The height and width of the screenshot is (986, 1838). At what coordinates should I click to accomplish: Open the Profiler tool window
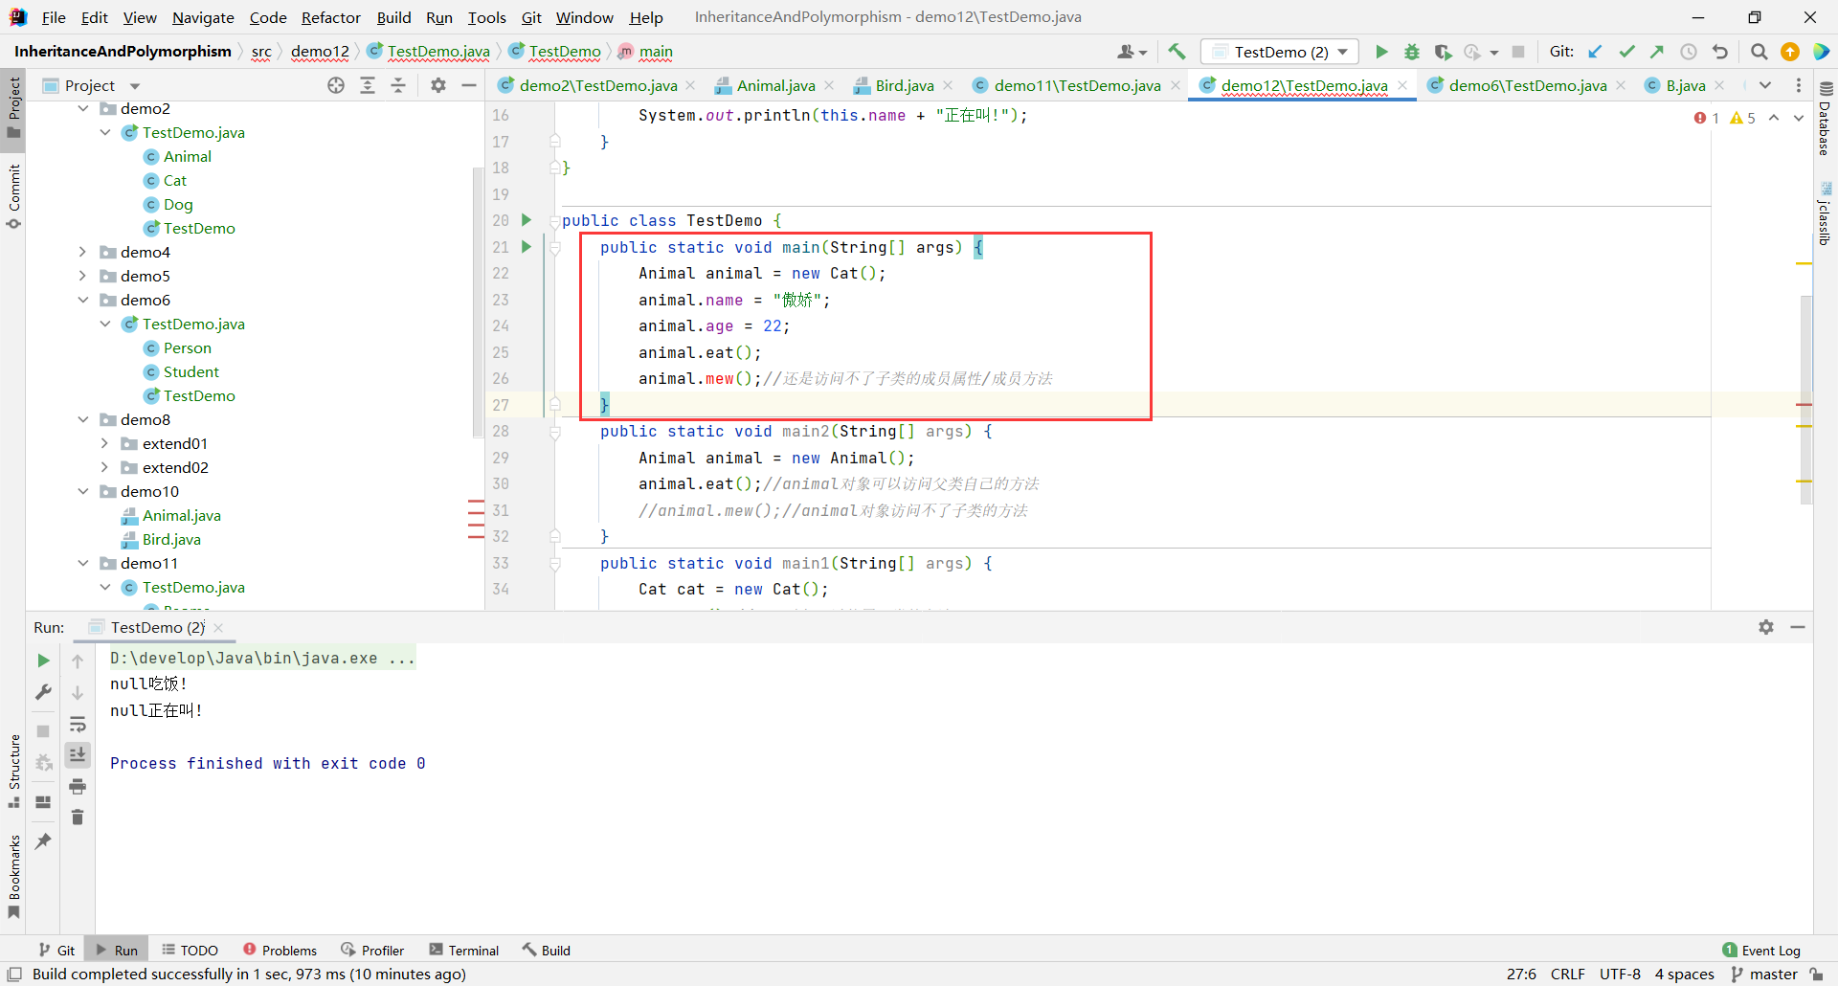[x=372, y=951]
